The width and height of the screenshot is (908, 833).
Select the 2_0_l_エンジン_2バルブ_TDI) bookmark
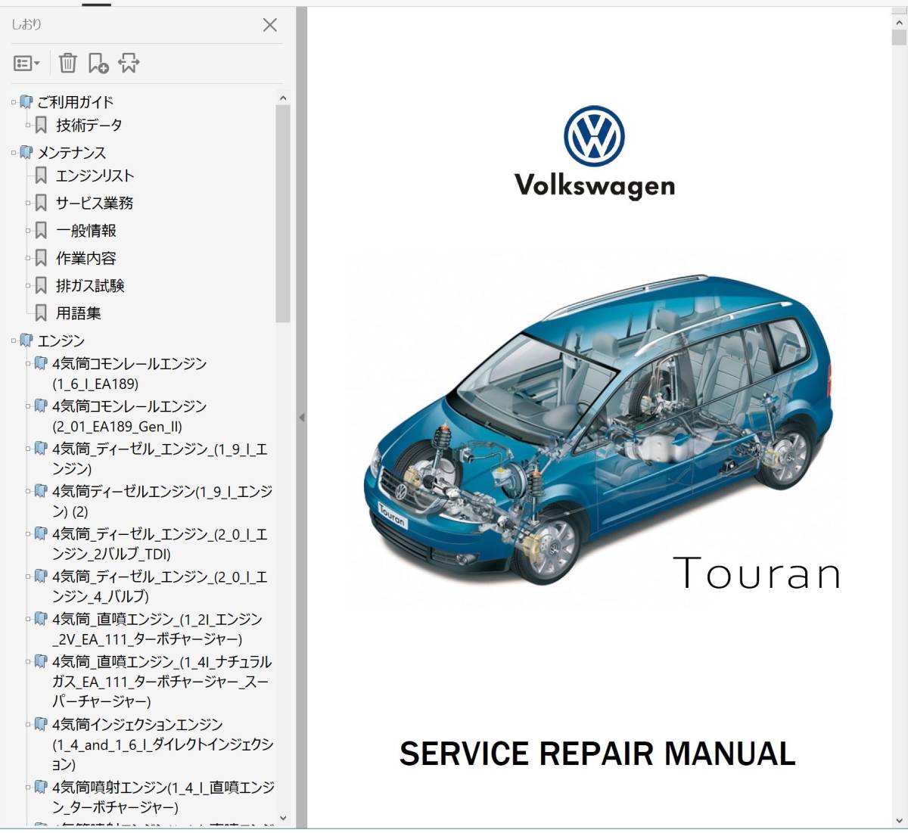tap(159, 544)
